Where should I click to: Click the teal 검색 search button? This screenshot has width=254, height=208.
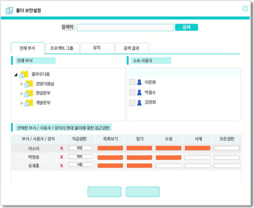pos(186,27)
